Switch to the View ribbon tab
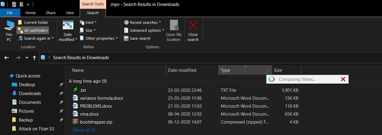This screenshot has height=135, width=382. click(x=70, y=13)
